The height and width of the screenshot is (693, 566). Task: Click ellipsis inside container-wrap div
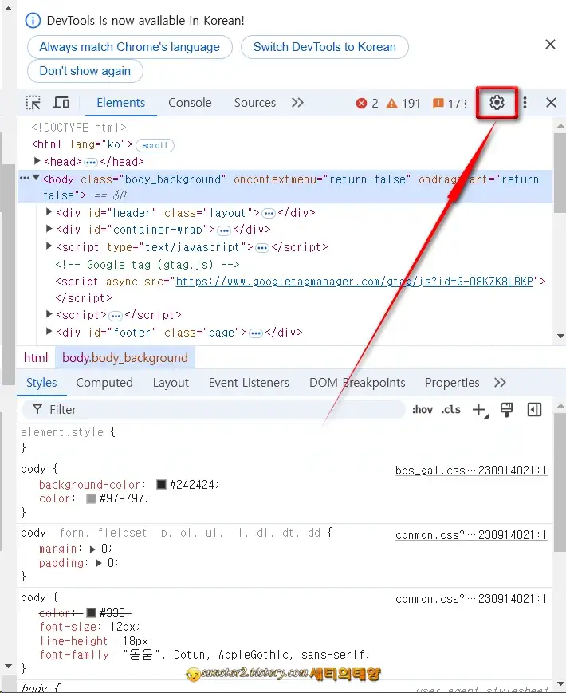[x=224, y=230]
